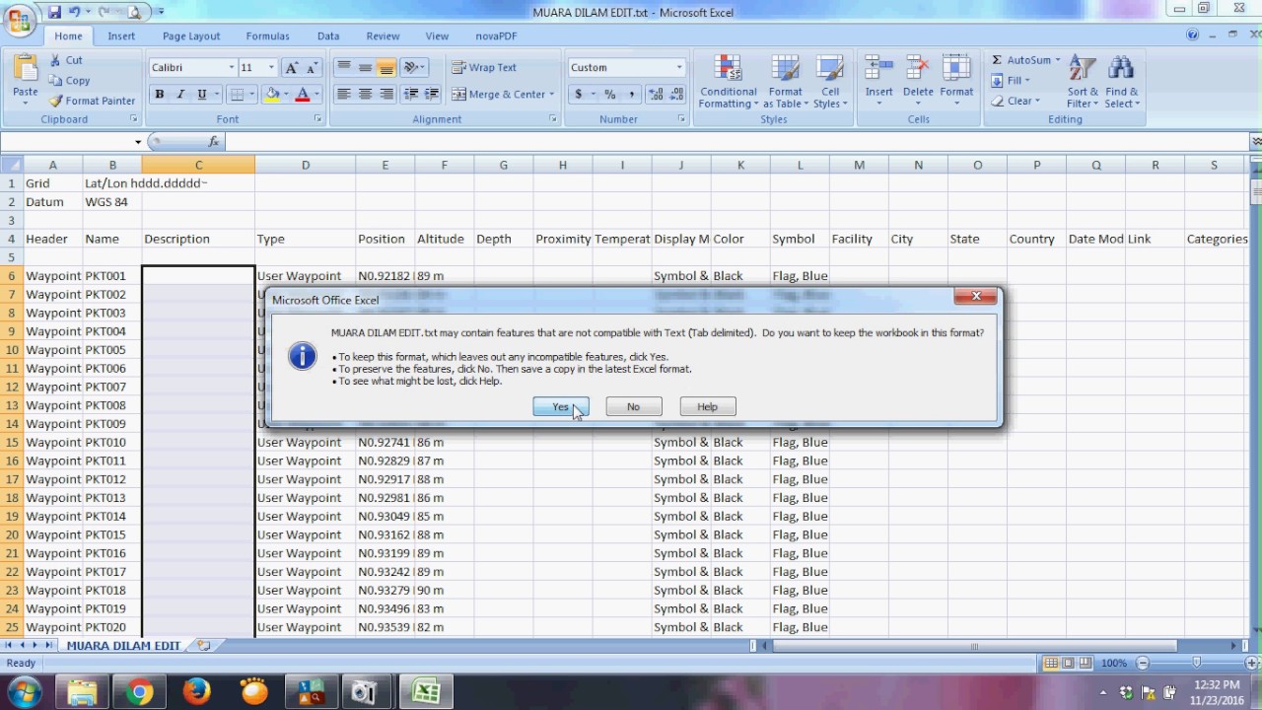Click Yes in the Excel dialog

[x=560, y=406]
